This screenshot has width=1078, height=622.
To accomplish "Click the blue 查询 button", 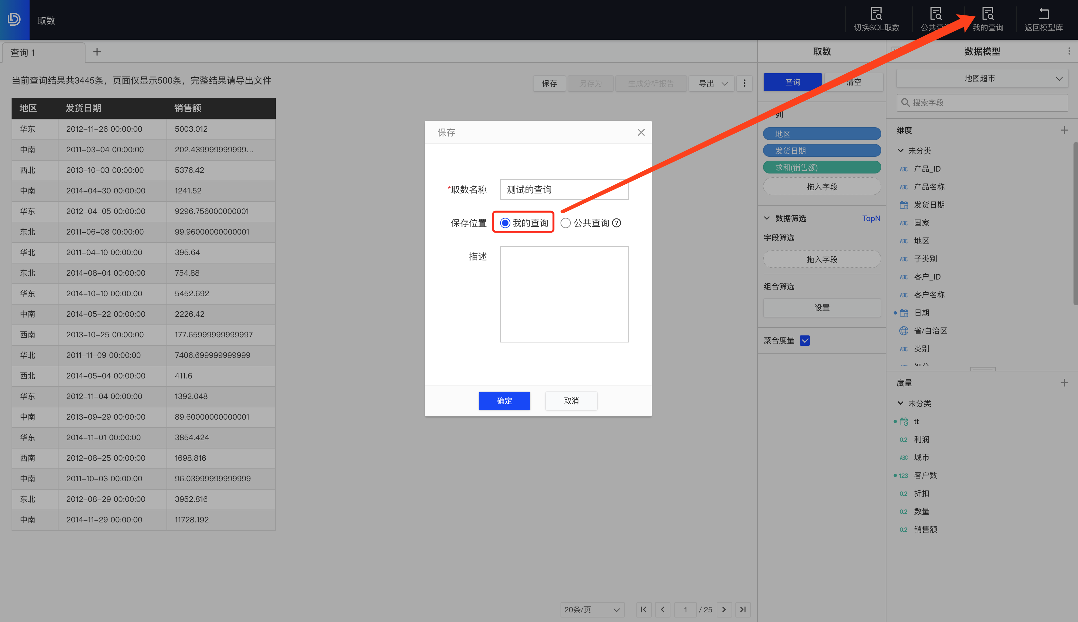I will 793,82.
